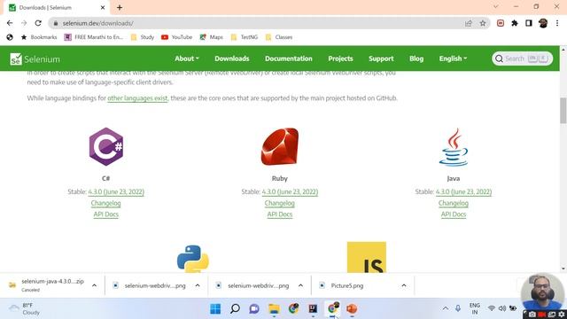The image size is (567, 319).
Task: Bookmark this page with the star icon
Action: click(483, 23)
